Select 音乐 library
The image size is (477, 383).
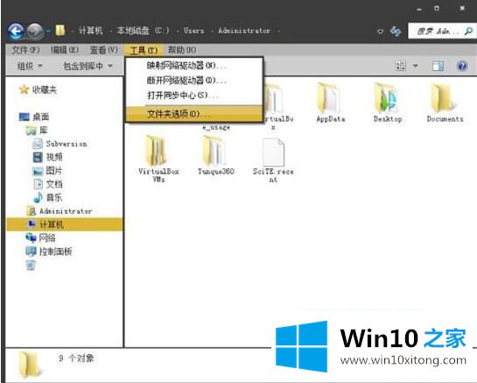[x=54, y=197]
